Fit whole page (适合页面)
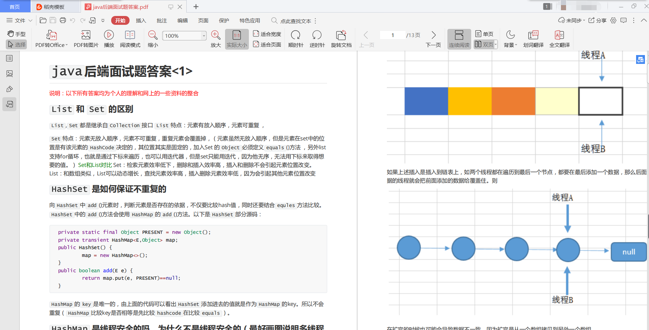649x330 pixels. (x=267, y=45)
